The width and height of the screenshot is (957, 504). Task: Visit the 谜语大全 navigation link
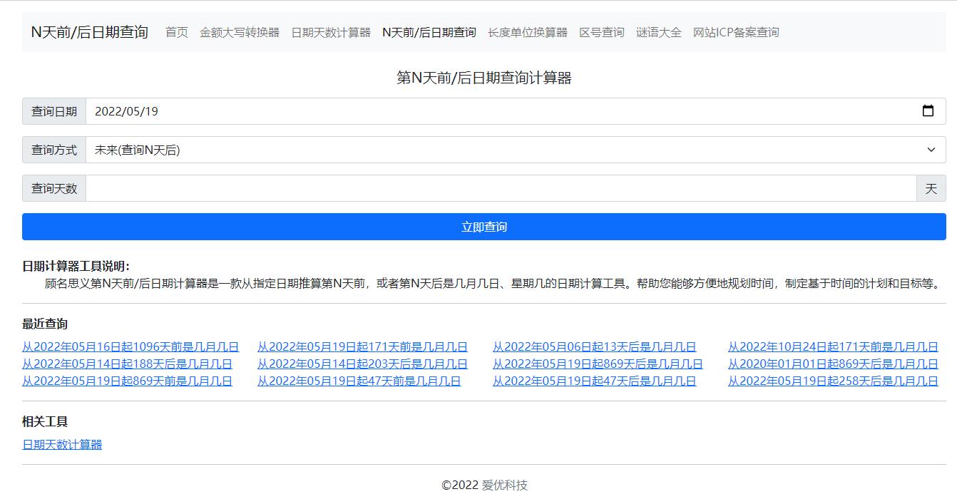click(657, 32)
